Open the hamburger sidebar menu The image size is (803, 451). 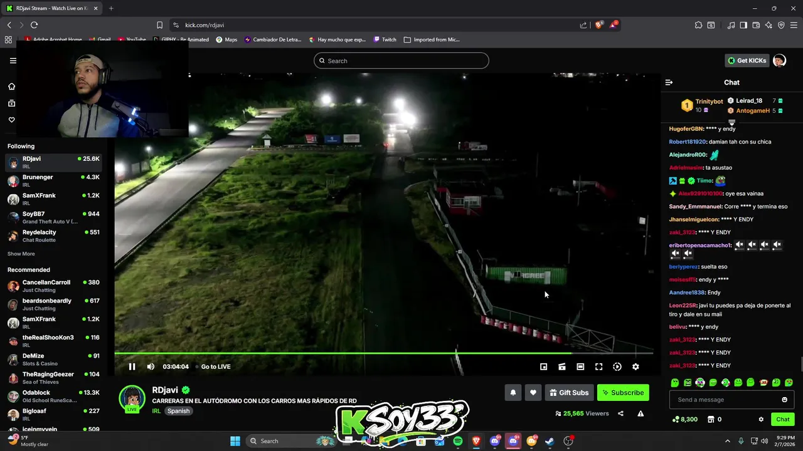13,61
